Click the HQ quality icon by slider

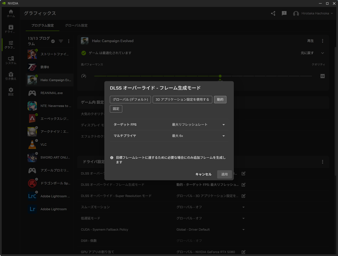point(322,76)
